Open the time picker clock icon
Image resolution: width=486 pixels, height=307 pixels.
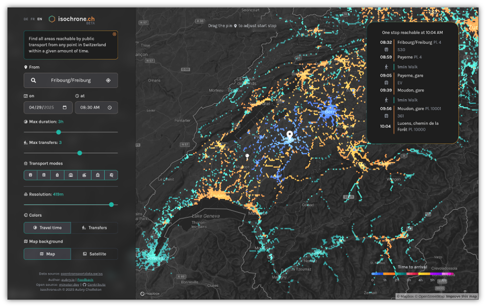(x=110, y=108)
